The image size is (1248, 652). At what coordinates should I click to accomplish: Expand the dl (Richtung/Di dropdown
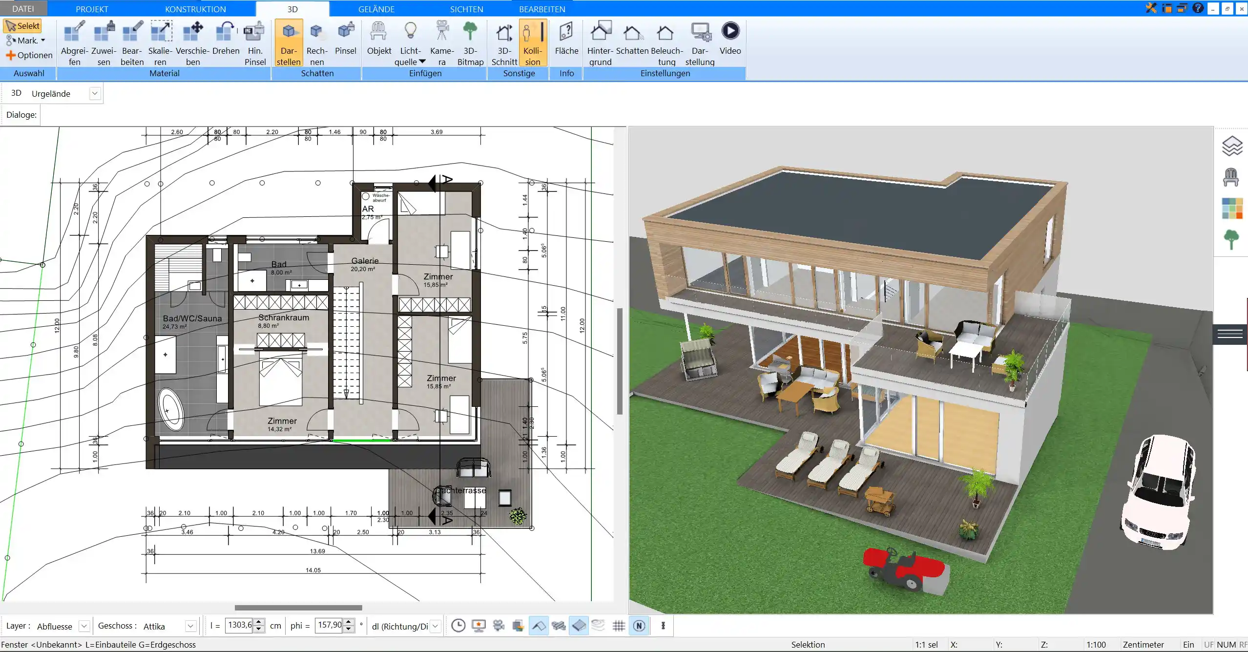[436, 626]
